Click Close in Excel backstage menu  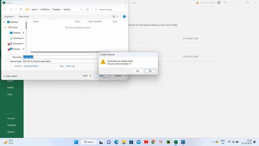click(x=10, y=94)
